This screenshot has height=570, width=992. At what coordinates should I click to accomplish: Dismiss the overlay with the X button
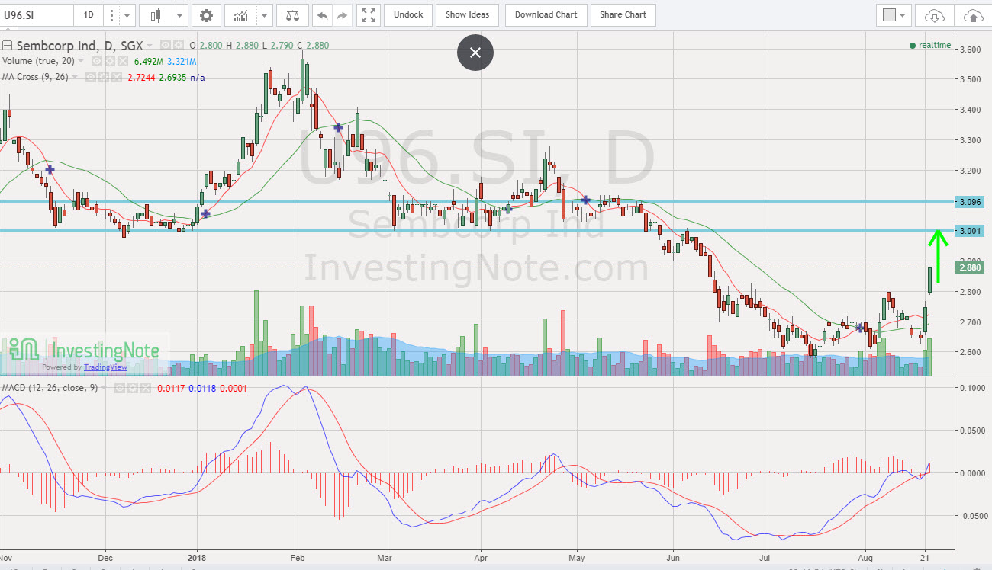click(475, 53)
